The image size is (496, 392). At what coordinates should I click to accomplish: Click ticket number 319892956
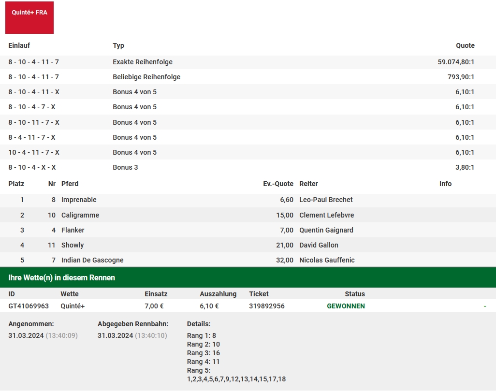coord(267,306)
